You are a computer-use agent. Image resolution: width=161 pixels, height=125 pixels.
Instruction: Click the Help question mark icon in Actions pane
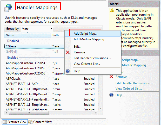[111, 95]
